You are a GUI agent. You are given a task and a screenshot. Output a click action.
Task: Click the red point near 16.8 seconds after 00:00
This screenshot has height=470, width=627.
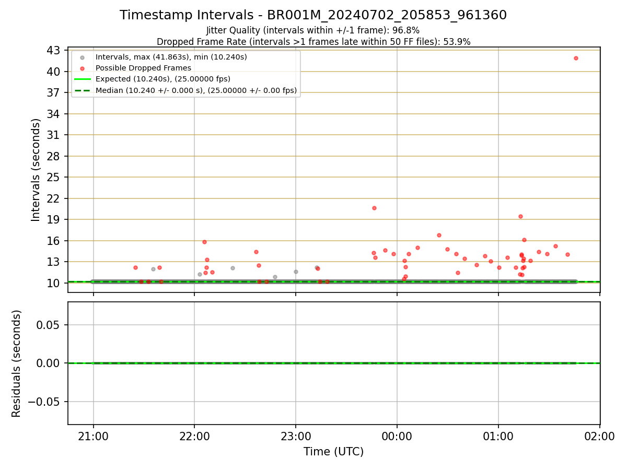click(439, 235)
